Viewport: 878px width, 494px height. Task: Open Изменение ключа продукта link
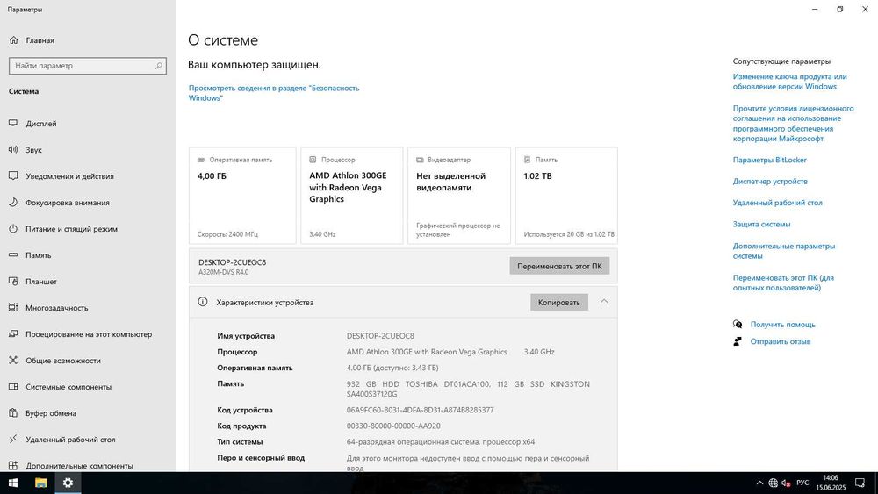[789, 82]
